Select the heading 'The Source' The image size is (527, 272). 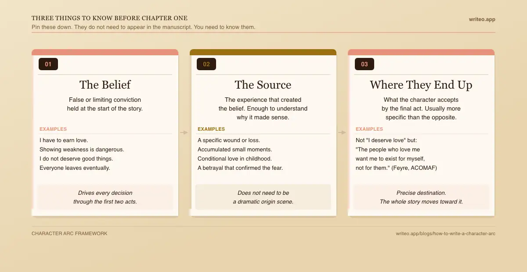263,85
